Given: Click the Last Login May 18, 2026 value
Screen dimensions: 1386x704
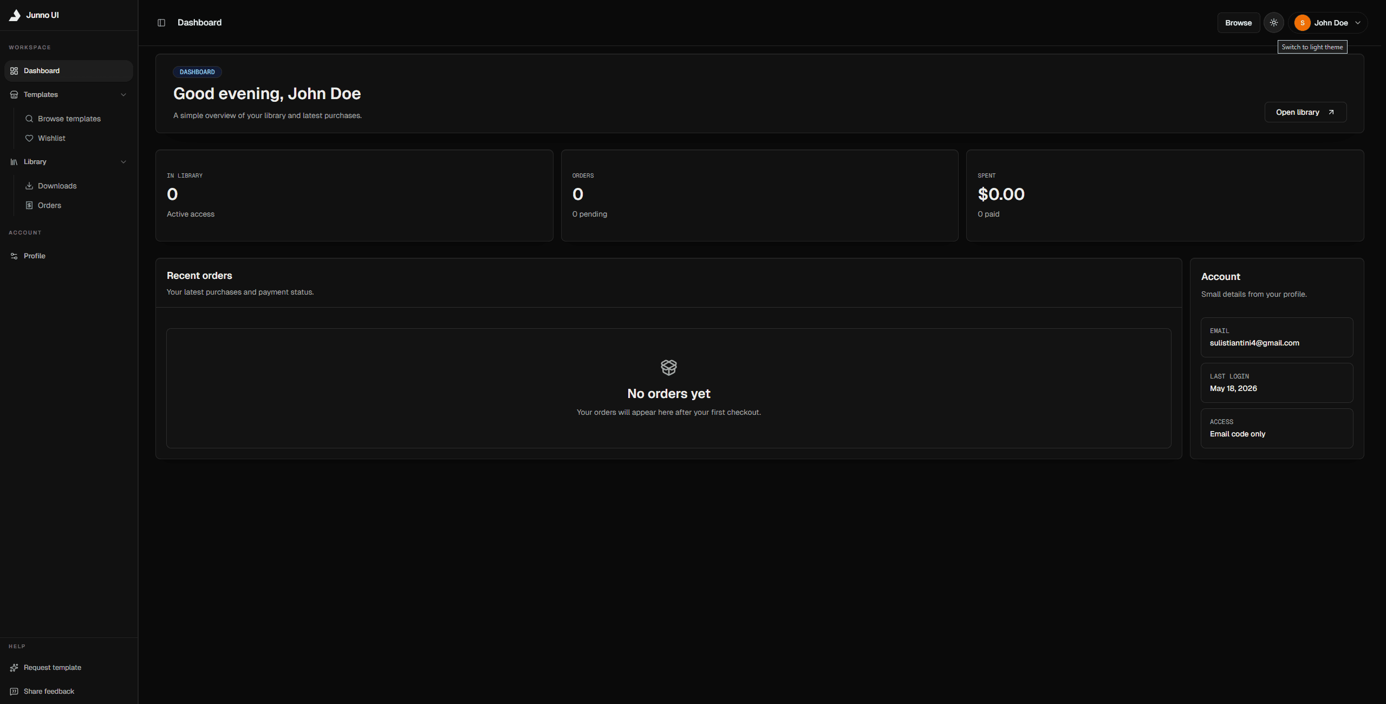Looking at the screenshot, I should click(1233, 389).
